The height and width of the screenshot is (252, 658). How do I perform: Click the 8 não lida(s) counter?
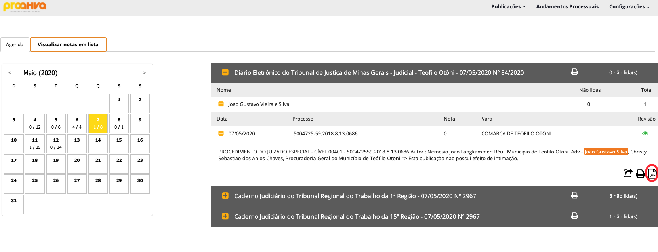point(623,196)
